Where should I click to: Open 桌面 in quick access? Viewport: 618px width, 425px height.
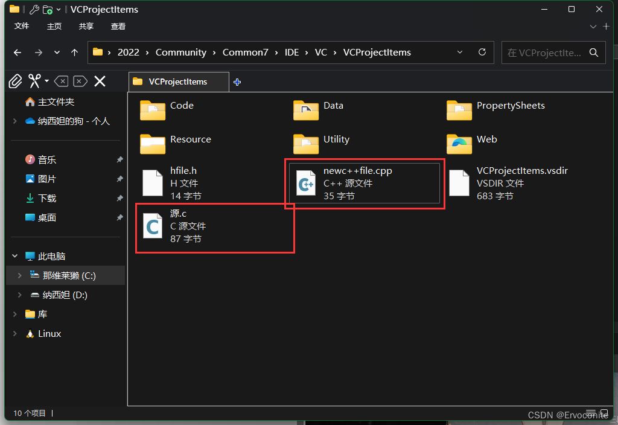click(46, 217)
